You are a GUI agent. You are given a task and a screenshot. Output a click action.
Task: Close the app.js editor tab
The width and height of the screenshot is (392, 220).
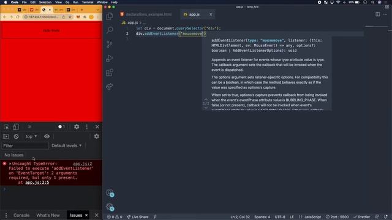(x=211, y=15)
